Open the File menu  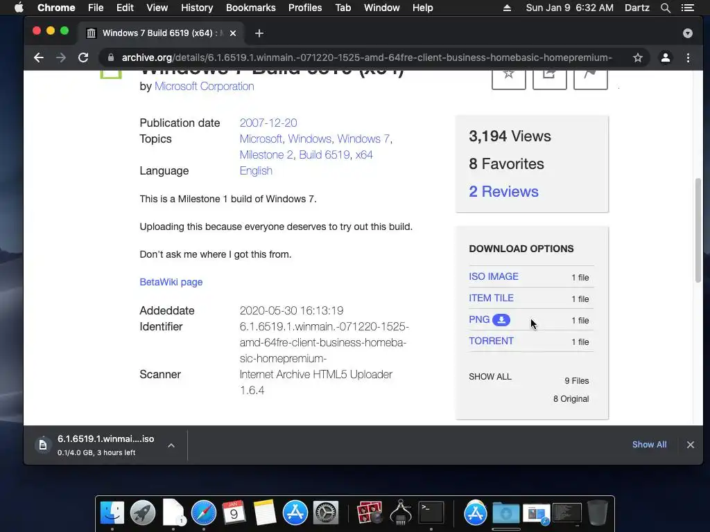96,8
